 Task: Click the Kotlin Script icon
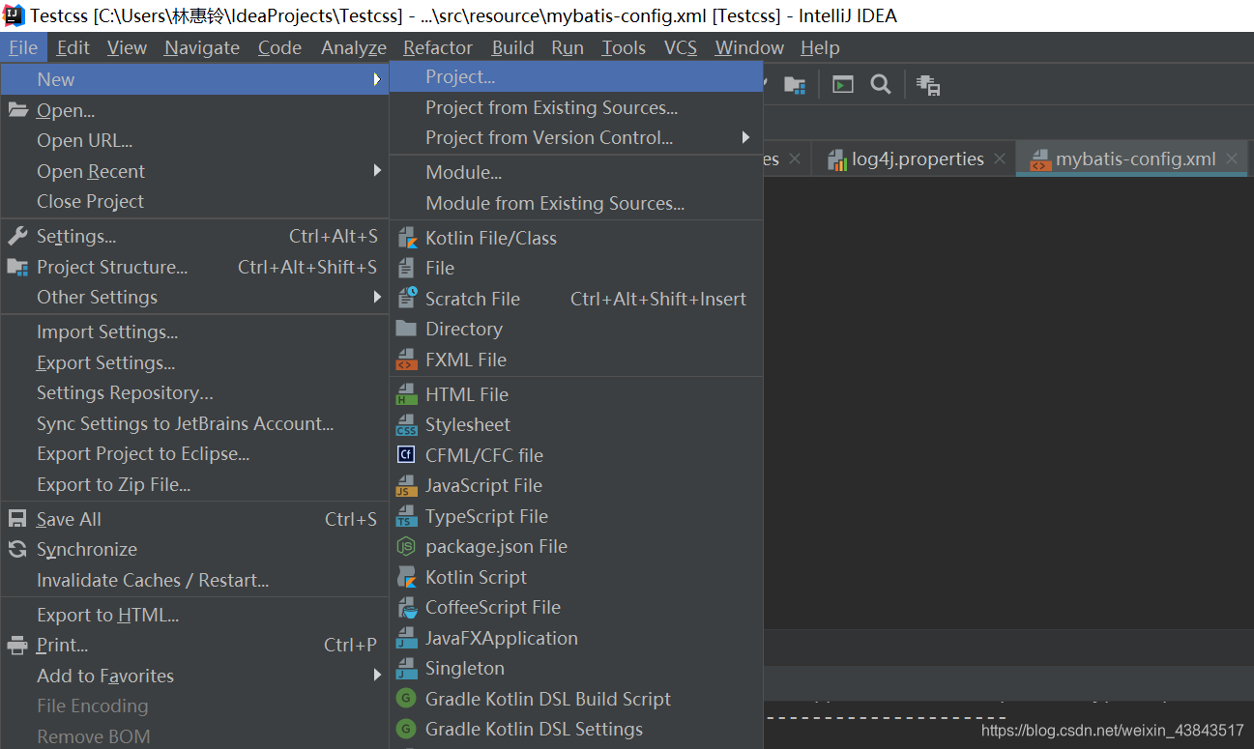tap(406, 577)
